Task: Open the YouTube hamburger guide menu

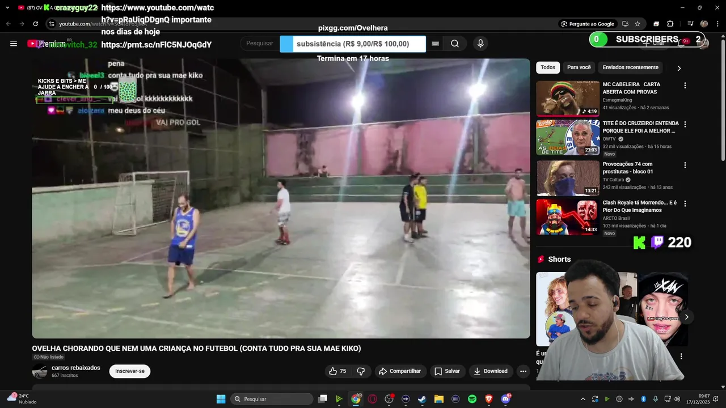Action: click(x=14, y=44)
